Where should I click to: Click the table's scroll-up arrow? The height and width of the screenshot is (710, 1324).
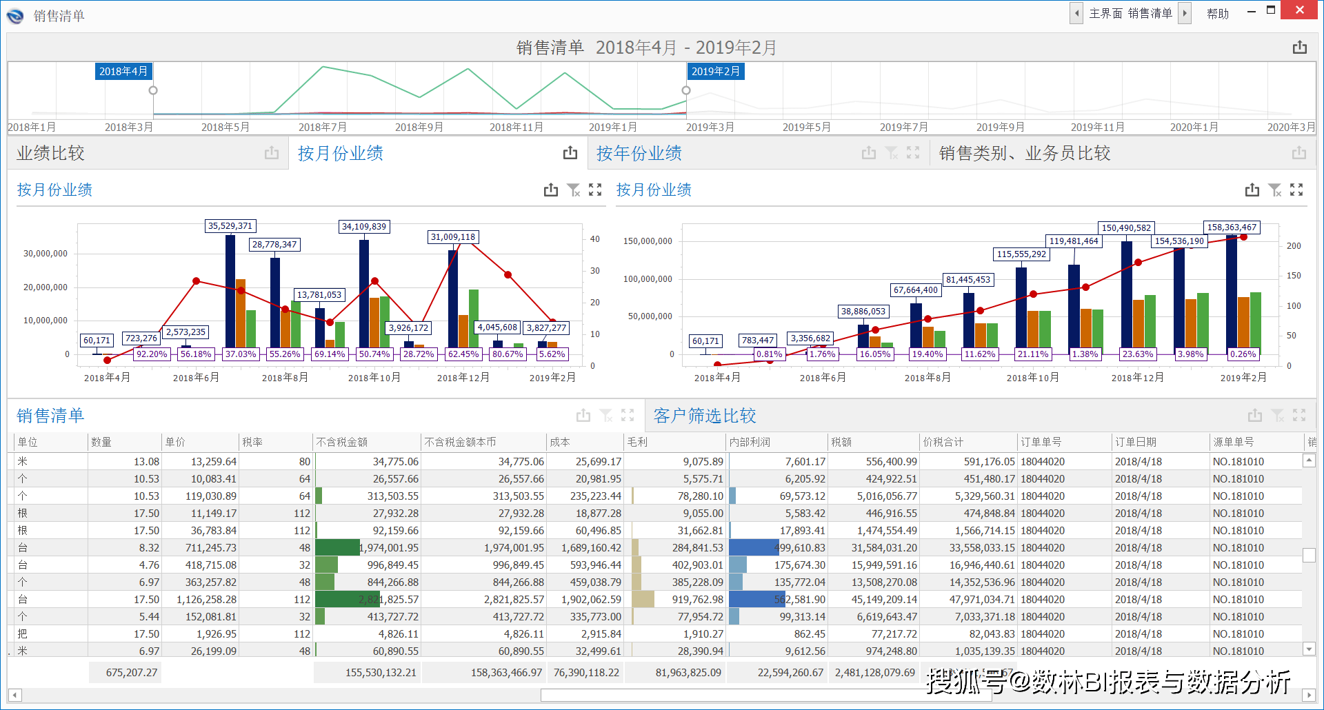tap(1309, 460)
